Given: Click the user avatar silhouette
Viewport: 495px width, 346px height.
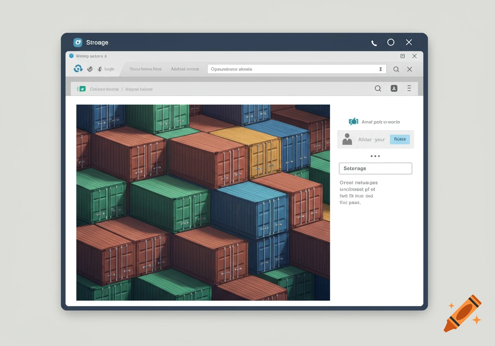Looking at the screenshot, I should pos(347,139).
